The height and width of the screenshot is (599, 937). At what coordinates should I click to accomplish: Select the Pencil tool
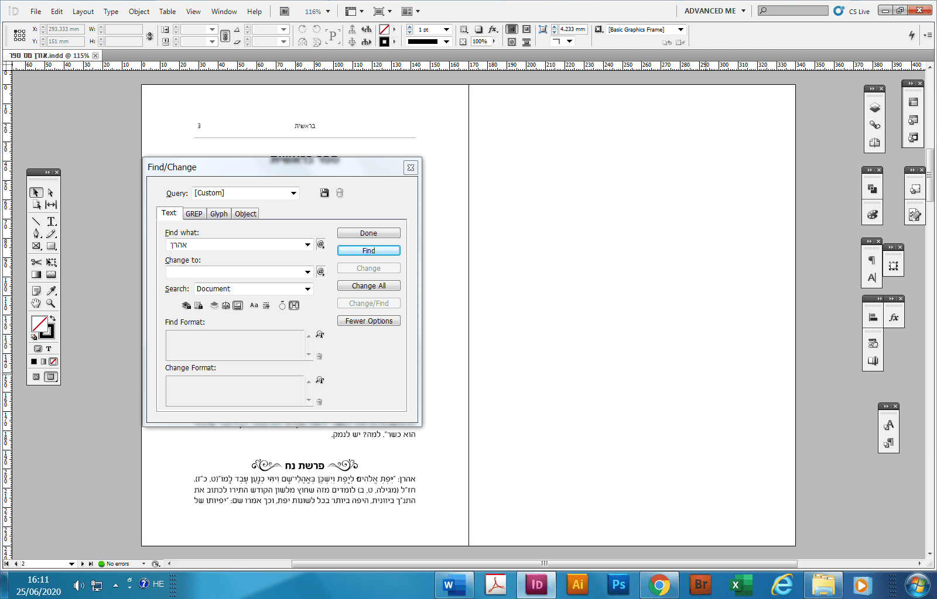click(51, 233)
